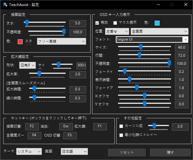
Task: Click the drawing opacity value field 100.0
Action: pyautogui.click(x=78, y=33)
